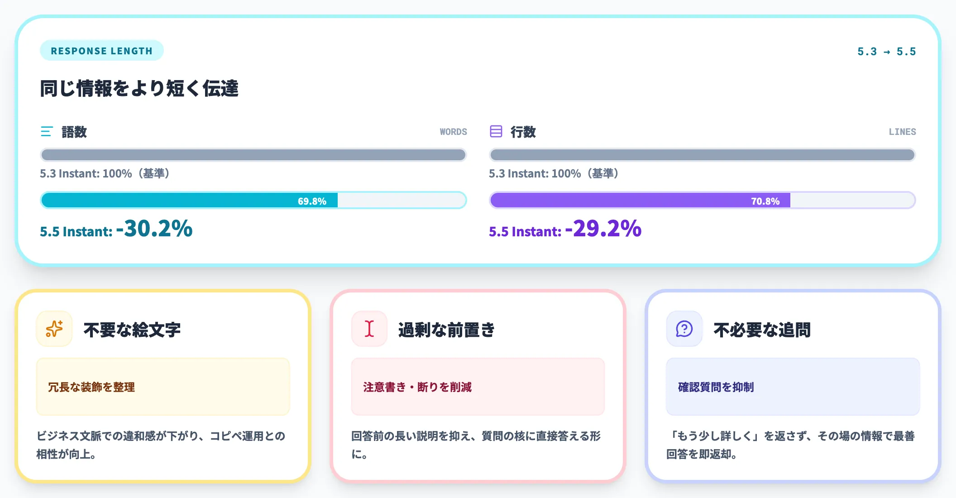This screenshot has height=498, width=956.
Task: Click the 69.8% value inside the cyan bar
Action: click(312, 201)
